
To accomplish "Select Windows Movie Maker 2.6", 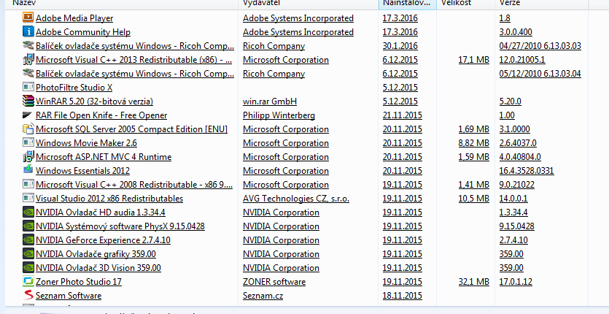I will click(86, 143).
